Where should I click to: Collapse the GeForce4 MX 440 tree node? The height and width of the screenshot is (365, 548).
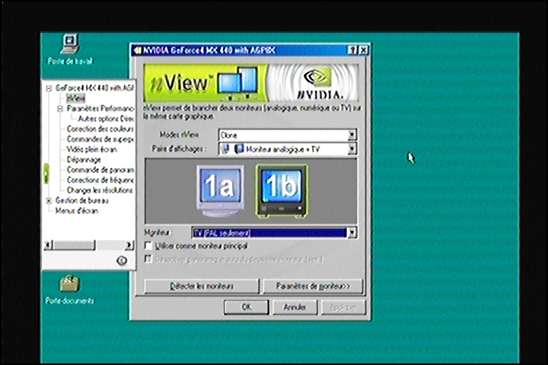(49, 88)
